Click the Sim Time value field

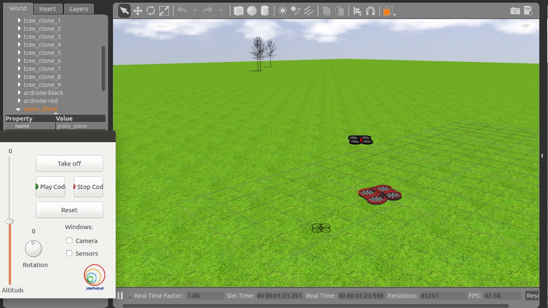[280, 296]
